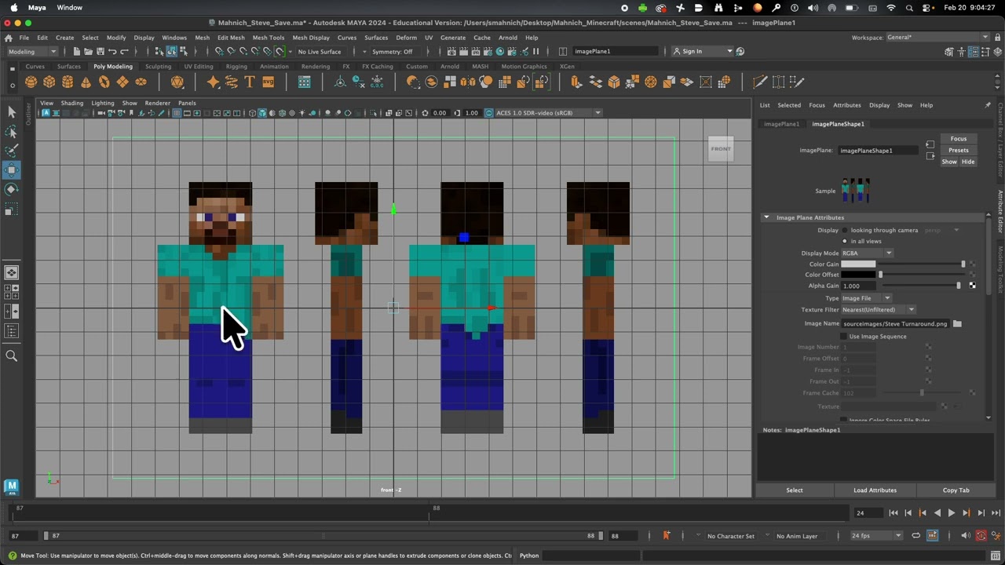The height and width of the screenshot is (565, 1005).
Task: Create a polygon plane from the shelf
Action: pyautogui.click(x=122, y=82)
